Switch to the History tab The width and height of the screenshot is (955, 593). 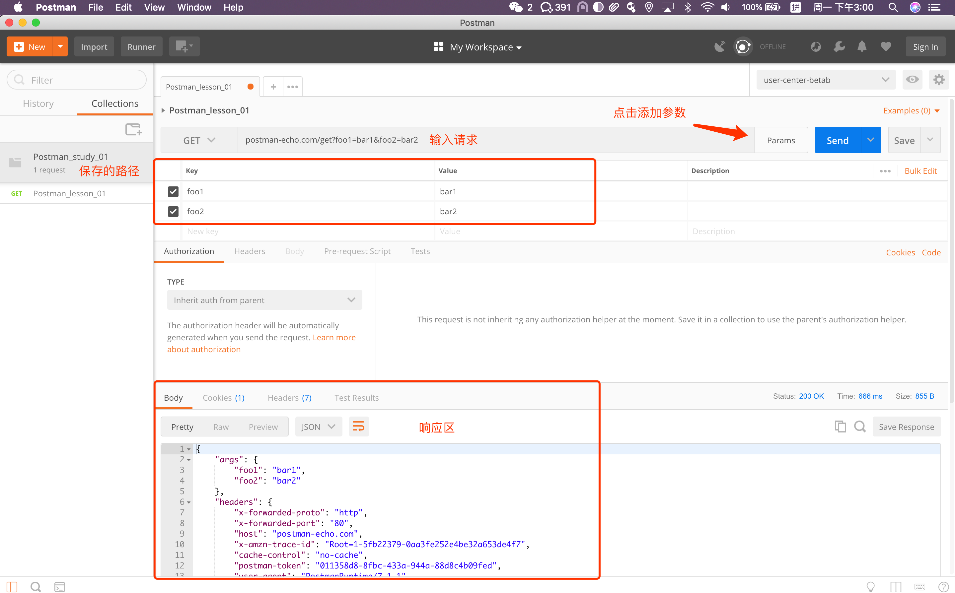[x=38, y=103]
